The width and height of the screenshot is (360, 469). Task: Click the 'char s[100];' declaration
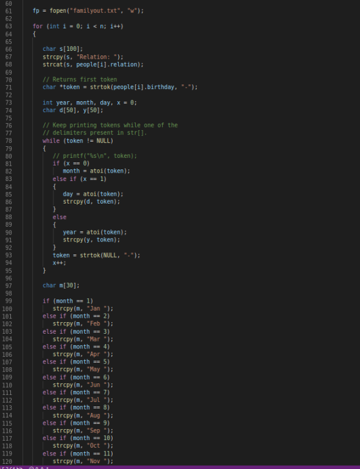coord(63,49)
